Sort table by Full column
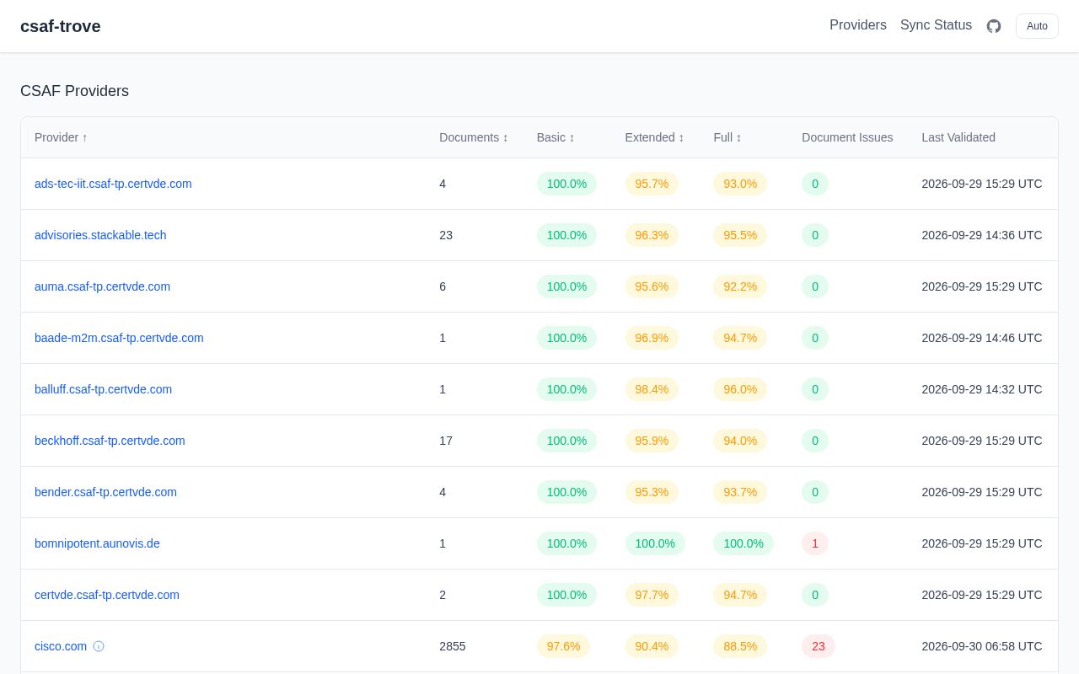1079x674 pixels. (727, 137)
